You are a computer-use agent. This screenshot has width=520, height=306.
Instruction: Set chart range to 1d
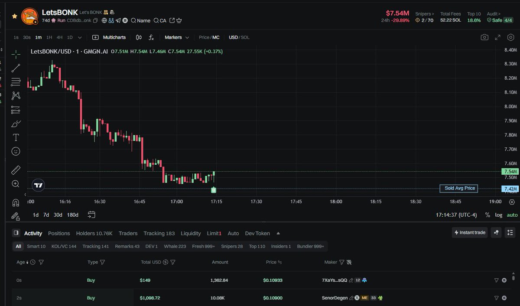point(36,215)
